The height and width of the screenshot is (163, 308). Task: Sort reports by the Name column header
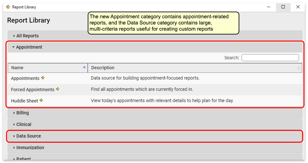pos(48,68)
